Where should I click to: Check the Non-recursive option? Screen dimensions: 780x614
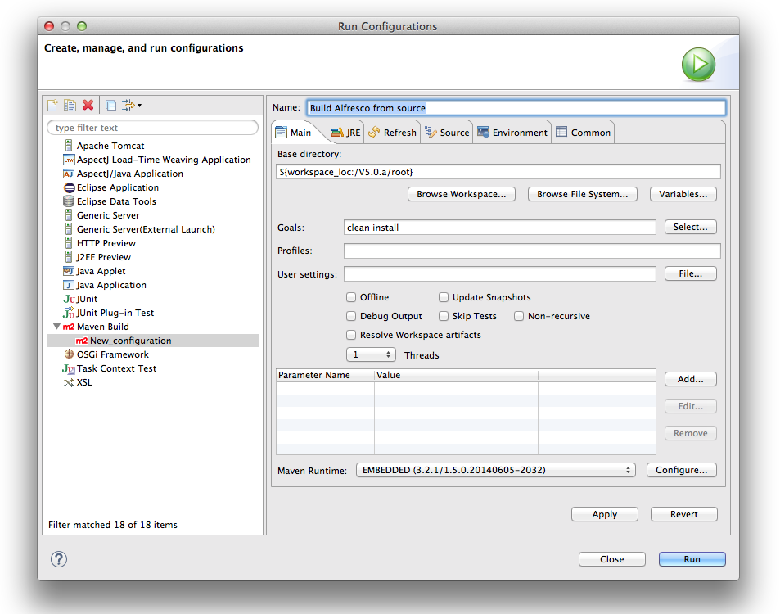point(519,317)
